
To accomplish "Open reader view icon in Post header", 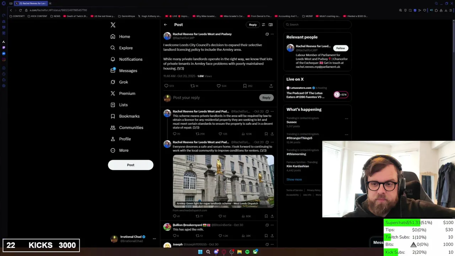I will [271, 25].
